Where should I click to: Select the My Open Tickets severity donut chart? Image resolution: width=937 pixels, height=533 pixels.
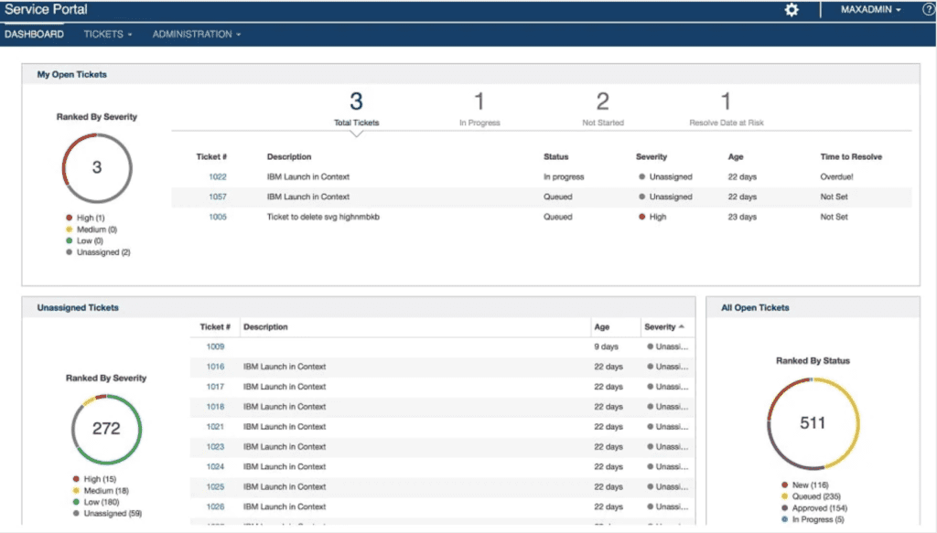[x=96, y=167]
